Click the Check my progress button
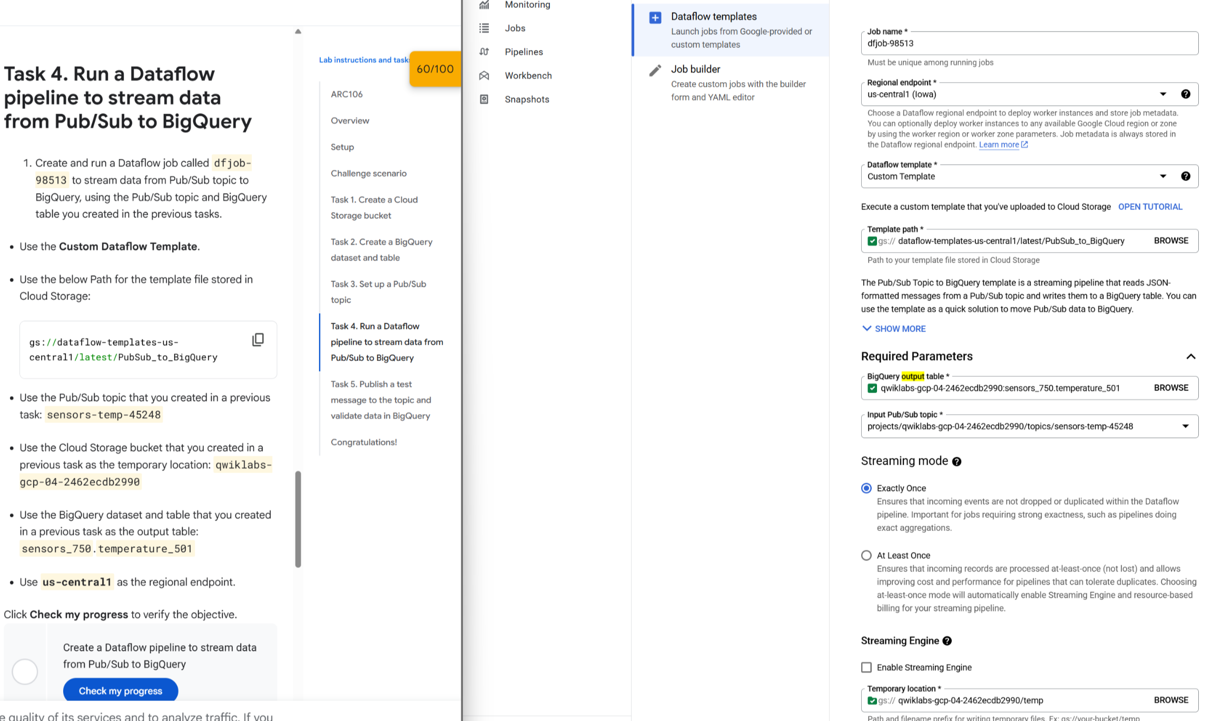This screenshot has height=721, width=1212. click(x=120, y=691)
